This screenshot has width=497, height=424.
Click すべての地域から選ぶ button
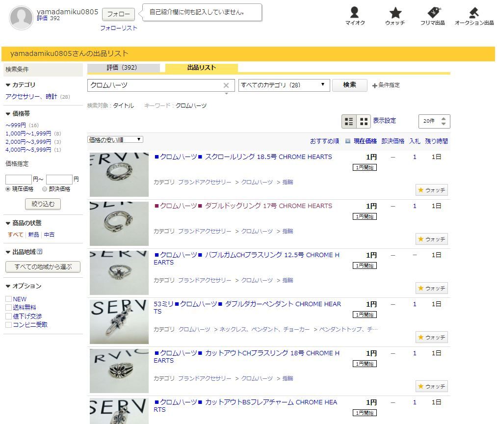(43, 266)
